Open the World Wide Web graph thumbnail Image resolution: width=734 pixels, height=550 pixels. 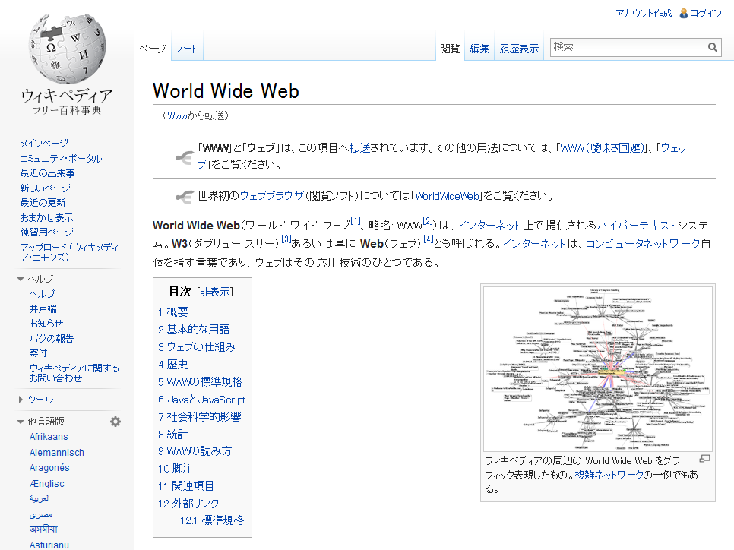click(x=598, y=369)
